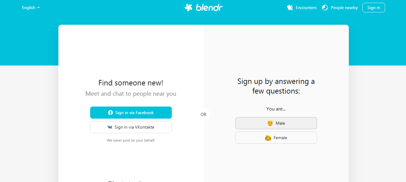Click the OR badge between the panels
The width and height of the screenshot is (406, 182).
pos(203,114)
